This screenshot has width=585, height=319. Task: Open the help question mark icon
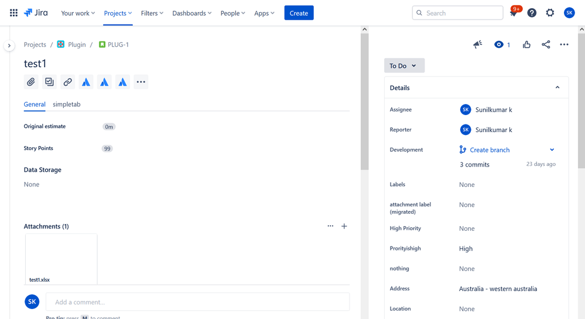(532, 13)
